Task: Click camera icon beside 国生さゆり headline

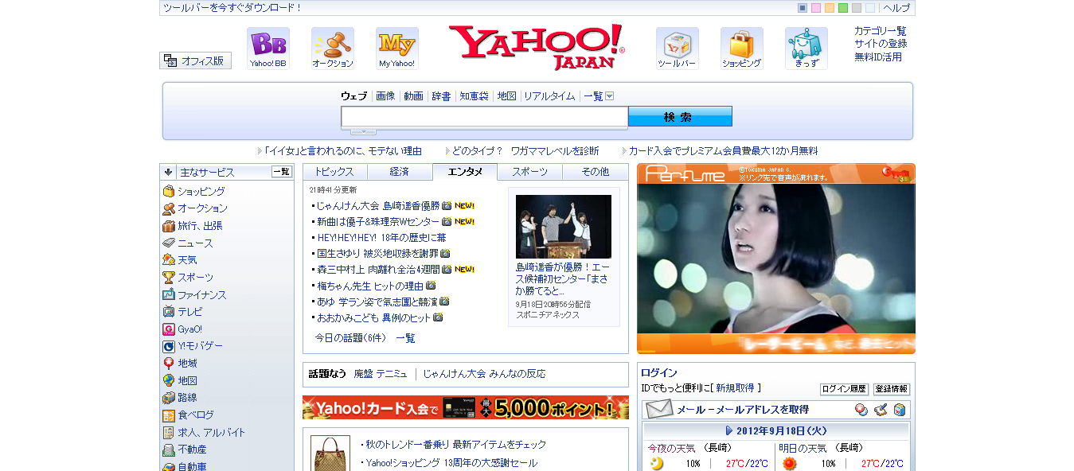Action: point(446,254)
